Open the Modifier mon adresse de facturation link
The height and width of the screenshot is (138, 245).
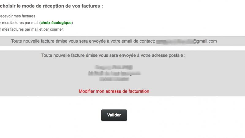pyautogui.click(x=114, y=91)
